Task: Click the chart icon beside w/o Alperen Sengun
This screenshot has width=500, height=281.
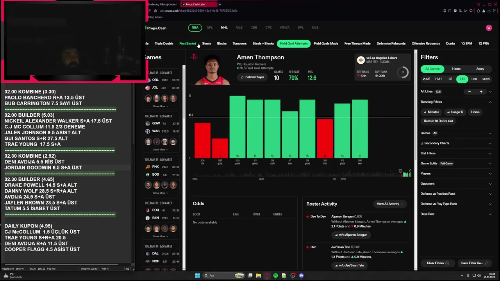Action: tap(337, 235)
